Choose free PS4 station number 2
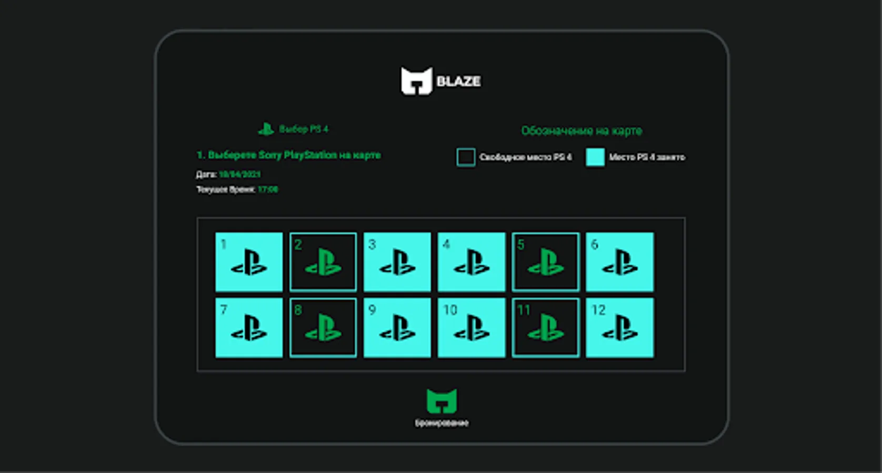Image resolution: width=882 pixels, height=473 pixels. click(x=323, y=262)
